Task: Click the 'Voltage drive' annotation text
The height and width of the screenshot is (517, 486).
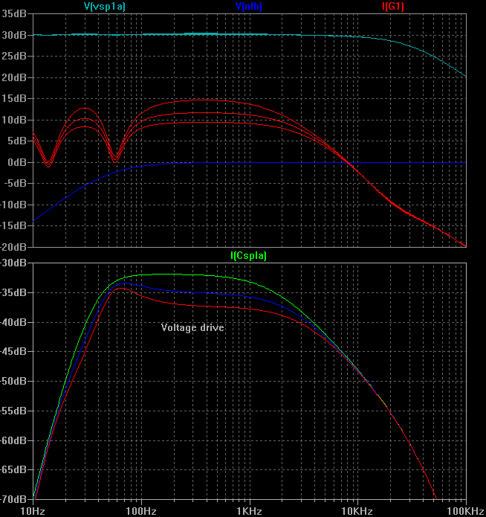Action: tap(192, 327)
